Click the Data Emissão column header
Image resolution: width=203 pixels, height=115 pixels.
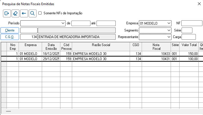(x=51, y=47)
